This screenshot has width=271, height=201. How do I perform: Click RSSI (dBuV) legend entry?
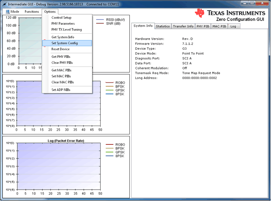pos(110,20)
